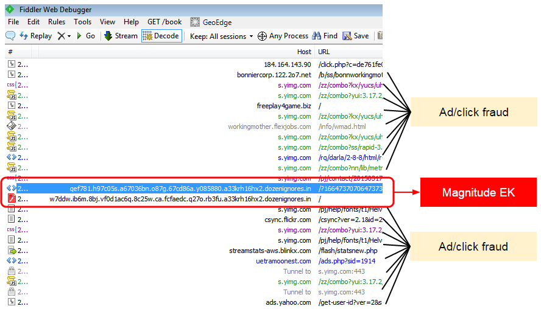Click JS icon of /zz/combo?nn/lib/metr session
The image size is (541, 309).
[12, 168]
